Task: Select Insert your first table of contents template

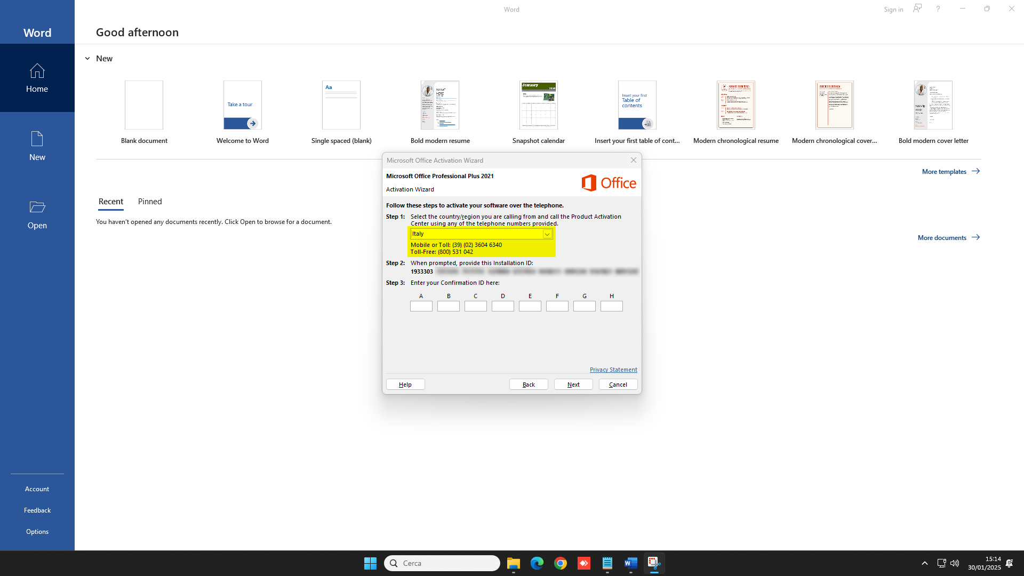Action: (x=637, y=105)
